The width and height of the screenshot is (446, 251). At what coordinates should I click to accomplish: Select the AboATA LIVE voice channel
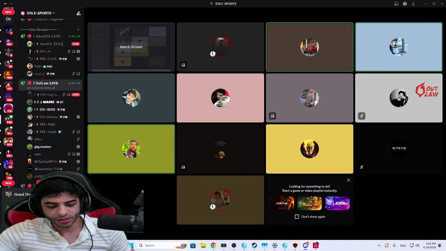pyautogui.click(x=50, y=36)
